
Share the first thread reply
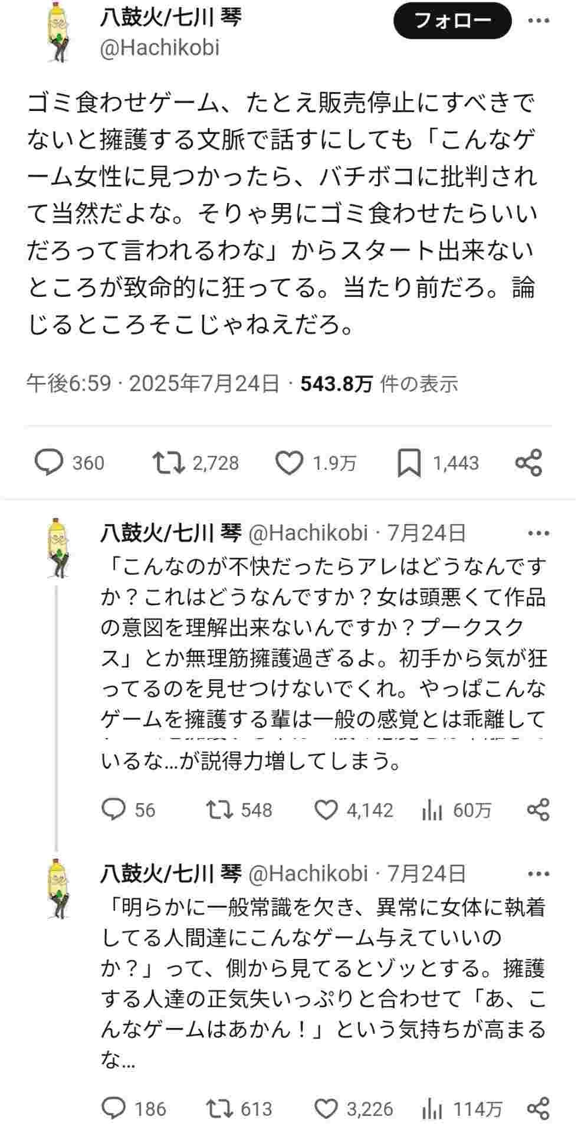pos(538,810)
